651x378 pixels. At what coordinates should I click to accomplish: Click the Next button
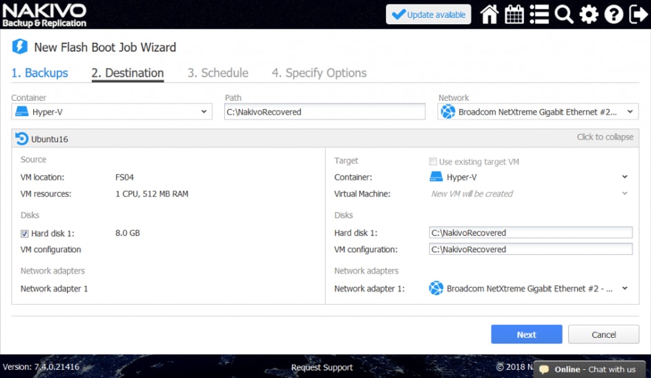(x=526, y=334)
